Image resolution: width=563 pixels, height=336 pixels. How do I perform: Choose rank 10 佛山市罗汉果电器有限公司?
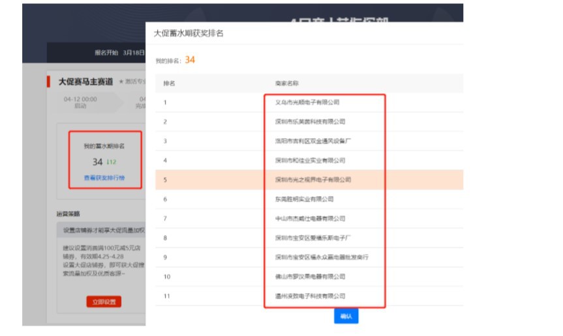[310, 277]
